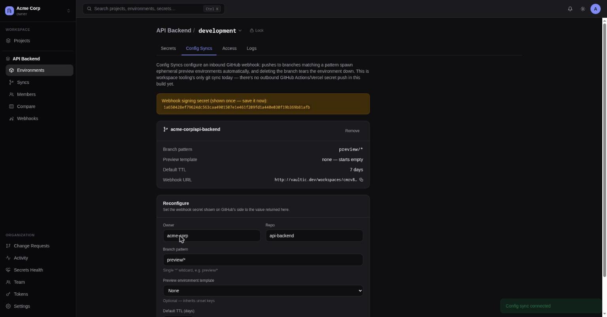Image resolution: width=607 pixels, height=317 pixels.
Task: Open Secrets Health page
Action: click(x=38, y=270)
